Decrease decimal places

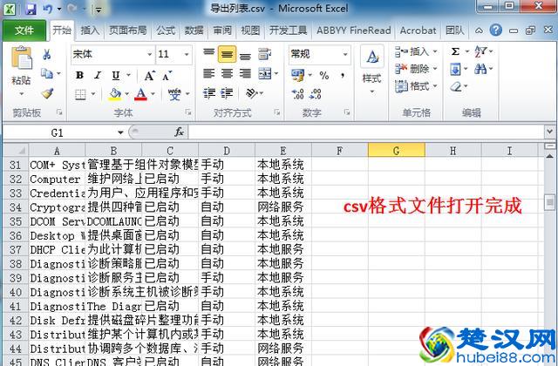[x=316, y=94]
